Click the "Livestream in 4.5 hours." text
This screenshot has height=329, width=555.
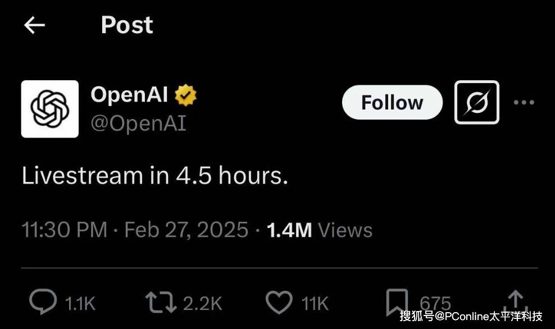tap(155, 176)
